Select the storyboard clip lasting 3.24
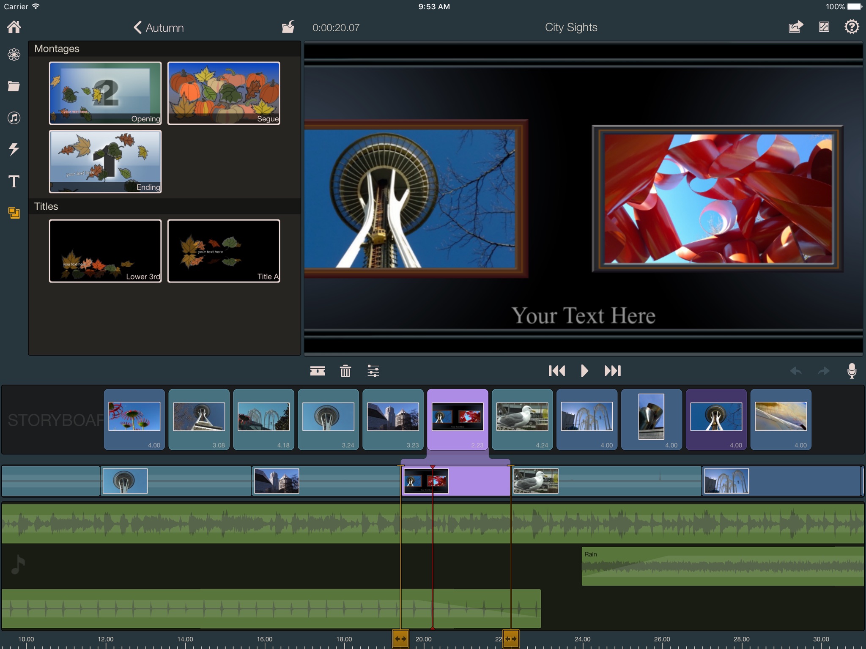866x649 pixels. point(329,419)
